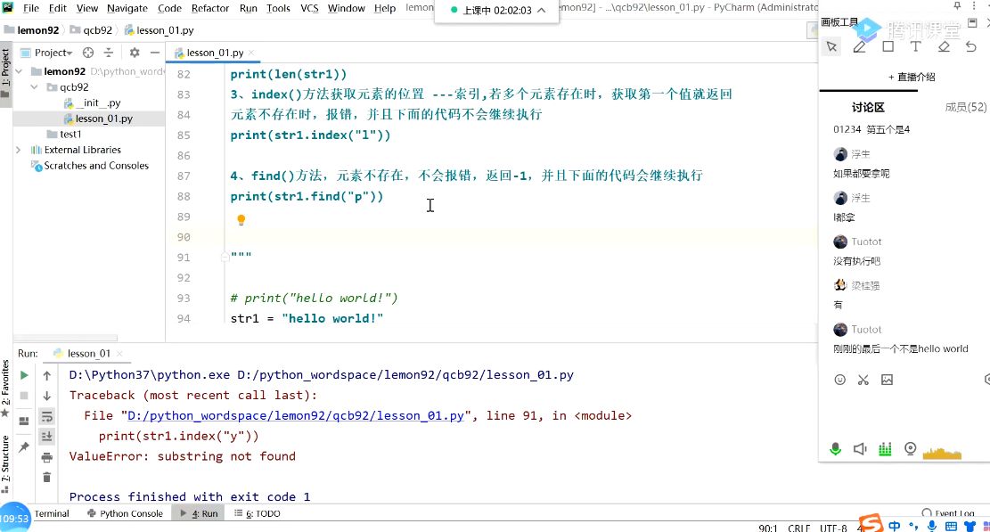
Task: Open the Refactor menu
Action: coord(210,8)
